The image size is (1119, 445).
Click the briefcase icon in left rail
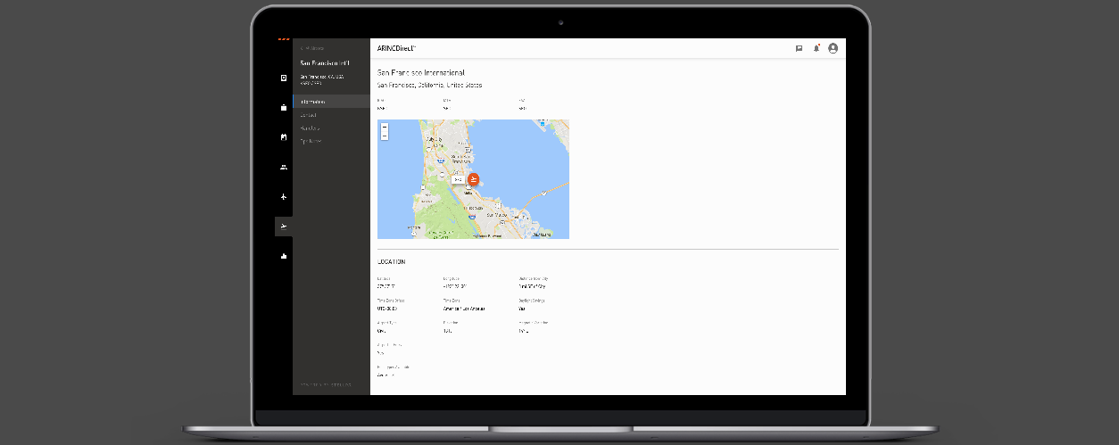click(x=284, y=108)
